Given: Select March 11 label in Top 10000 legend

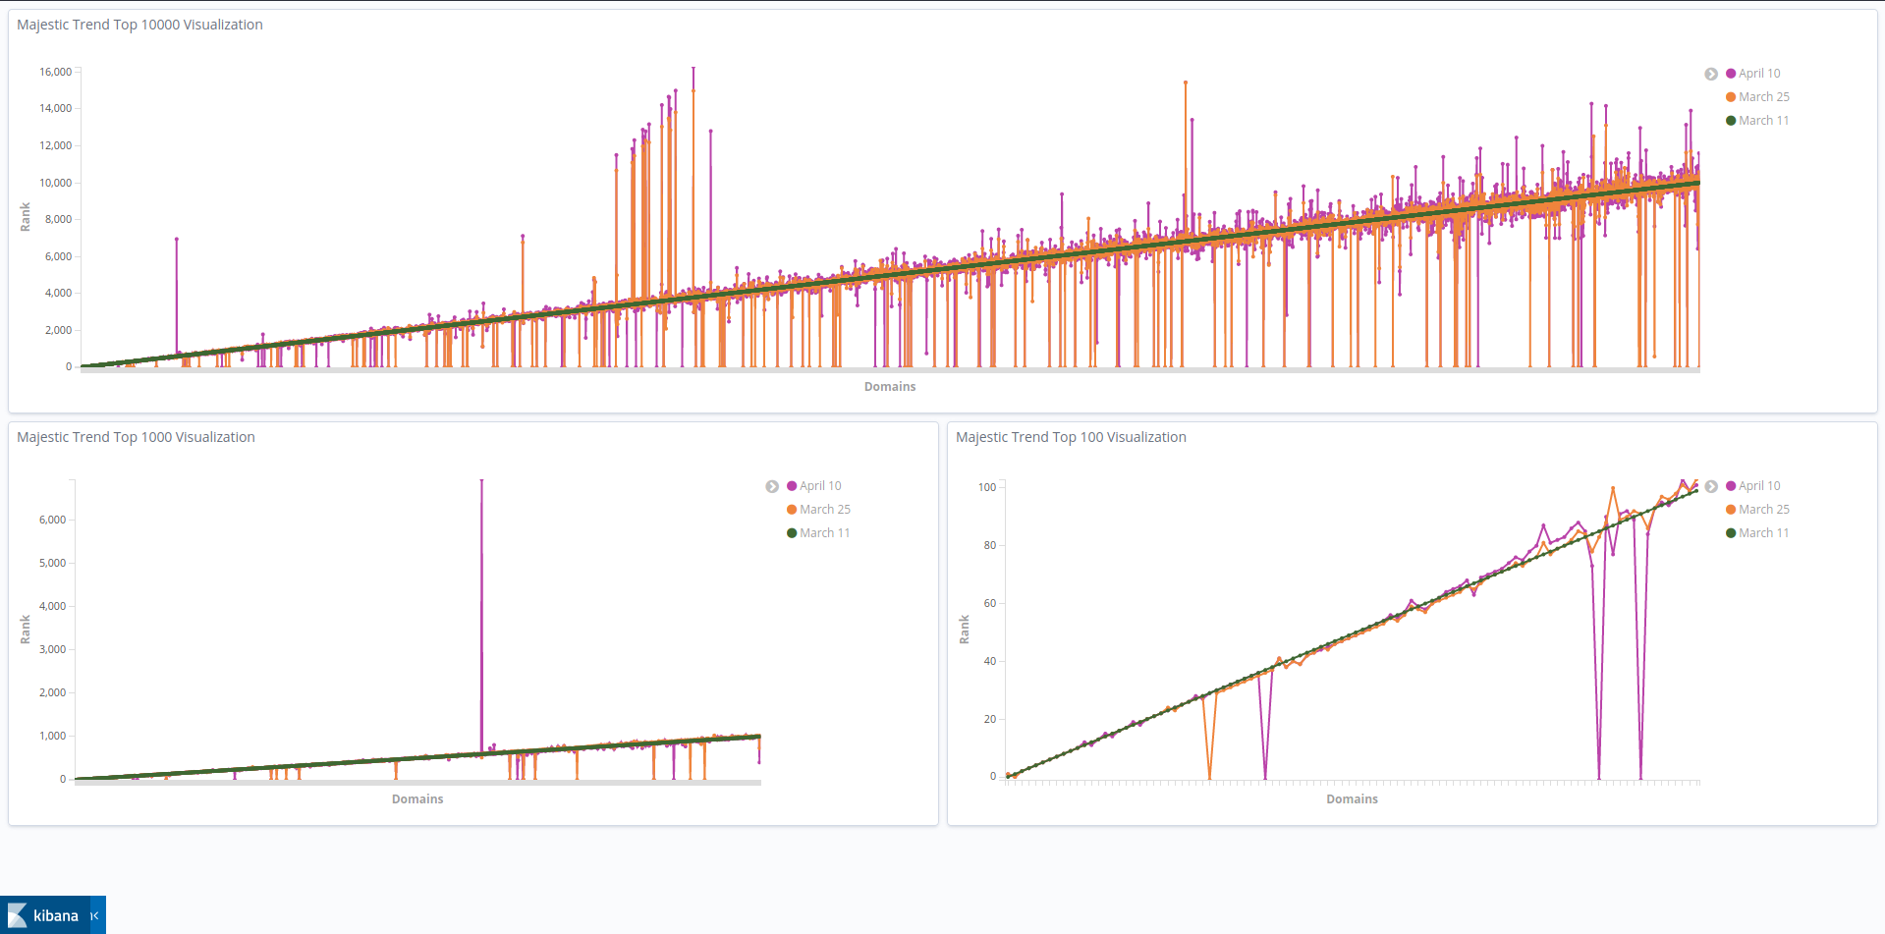Looking at the screenshot, I should tap(1764, 121).
